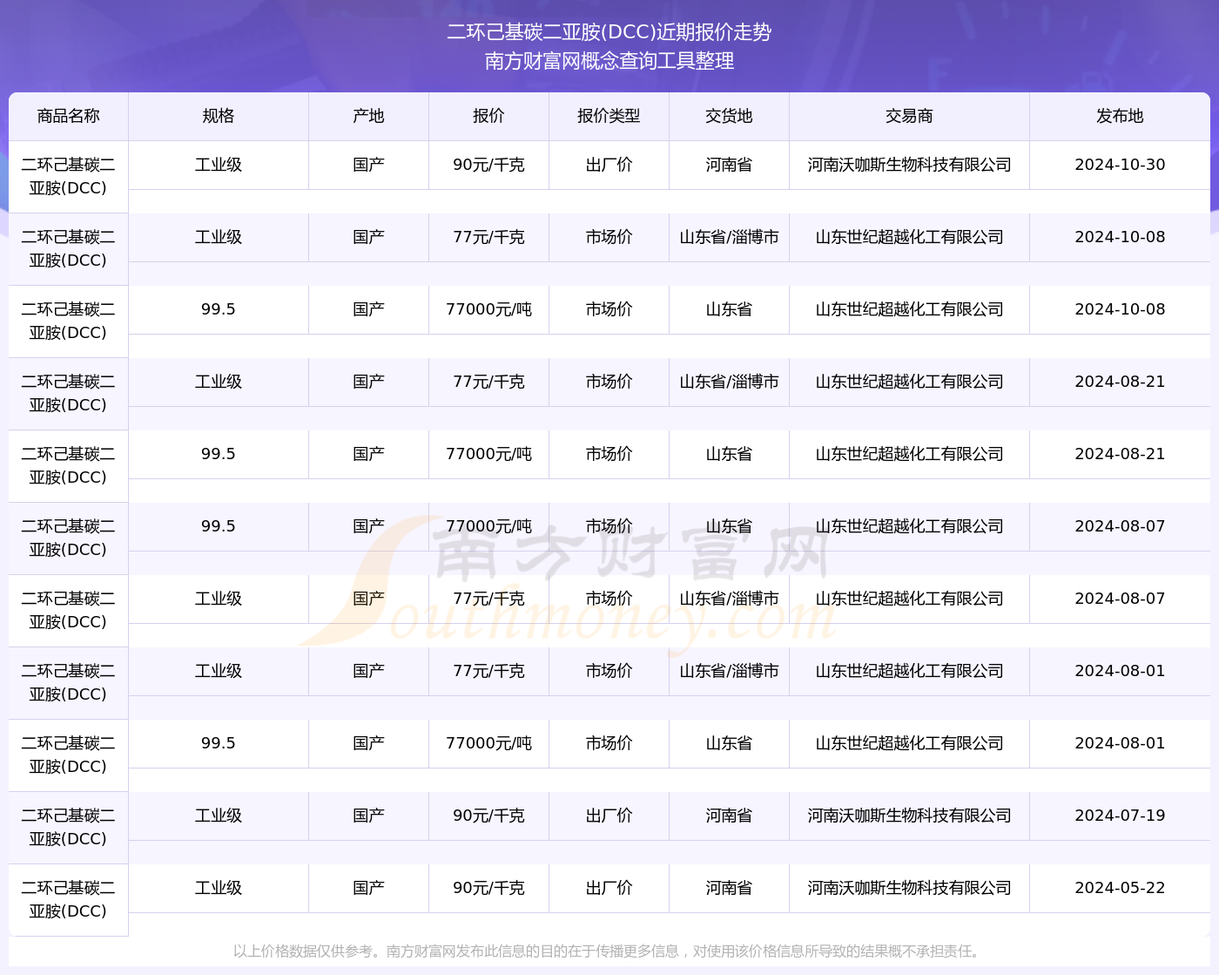Screen dimensions: 1219x975
Task: Click 出厂价 in the 2024-07-19 row
Action: coord(609,816)
